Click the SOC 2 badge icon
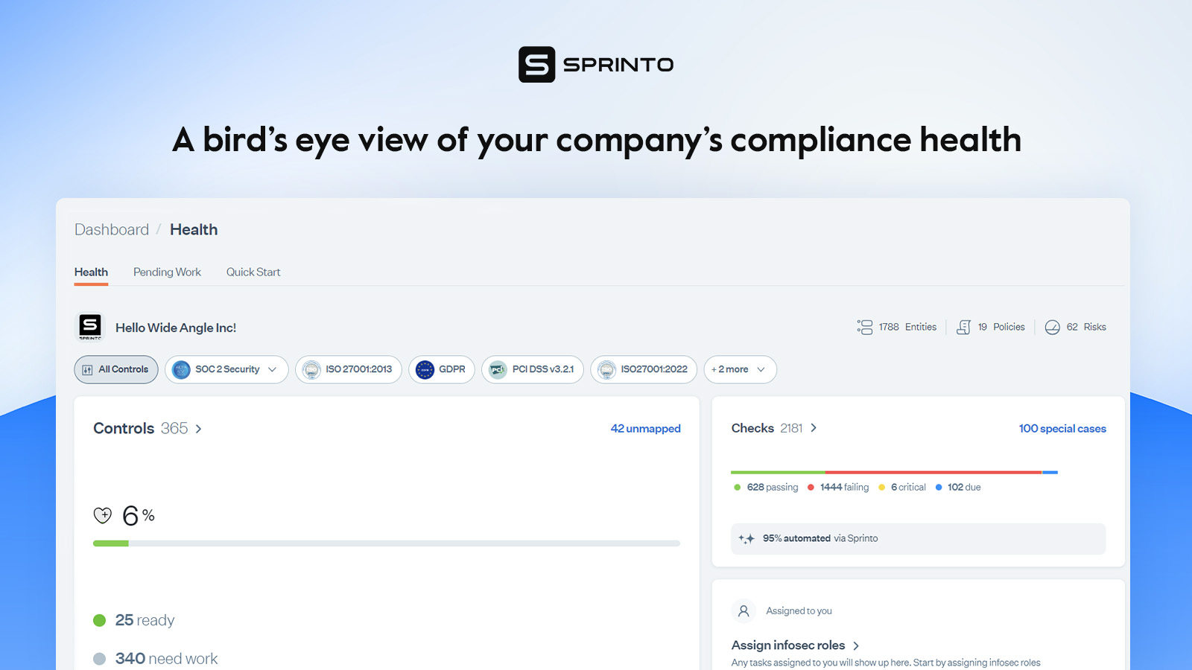Image resolution: width=1192 pixels, height=670 pixels. [181, 369]
